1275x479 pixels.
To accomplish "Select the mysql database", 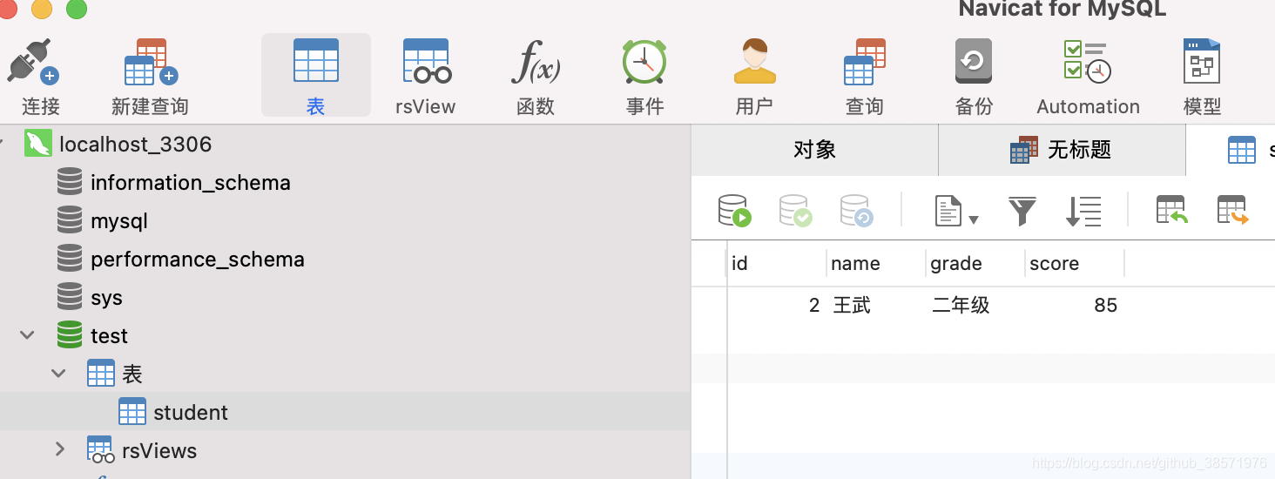I will click(x=119, y=221).
